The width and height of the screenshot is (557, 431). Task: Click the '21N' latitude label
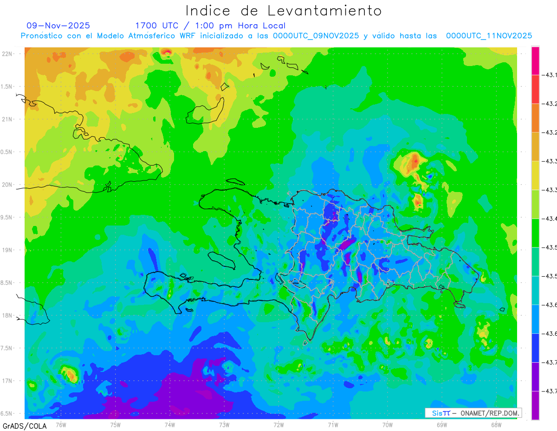7,119
